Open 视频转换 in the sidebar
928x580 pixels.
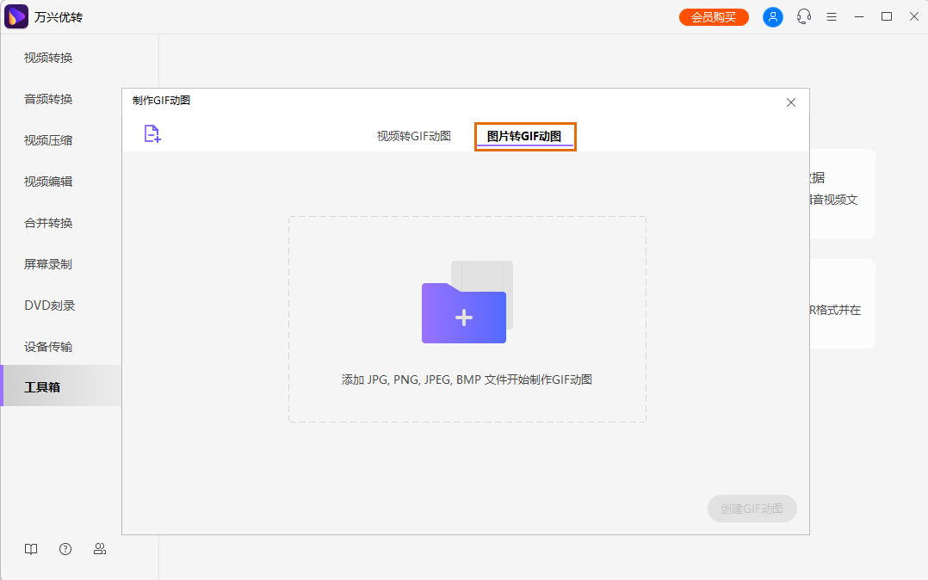click(x=48, y=58)
